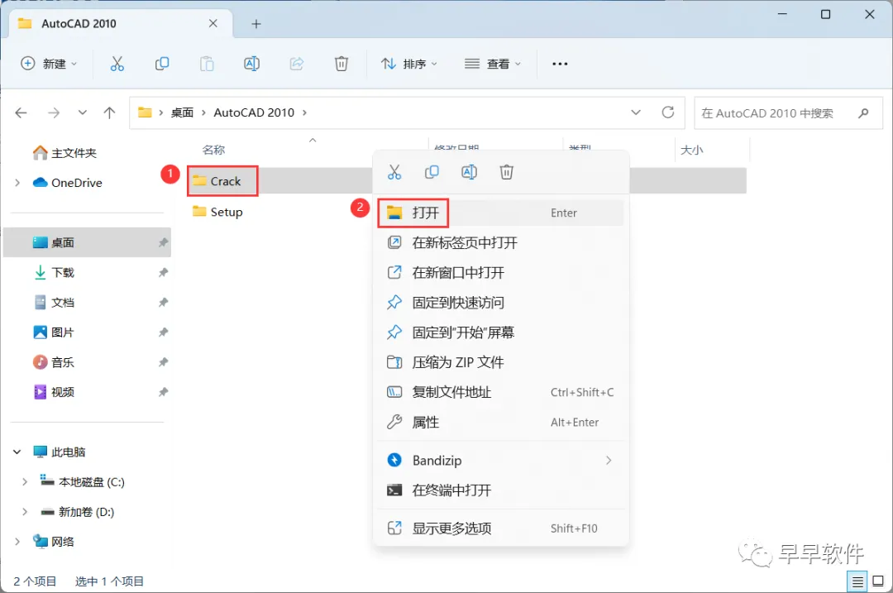The width and height of the screenshot is (893, 593).
Task: Choose 固定到"开始"屏幕
Action: tap(501, 332)
